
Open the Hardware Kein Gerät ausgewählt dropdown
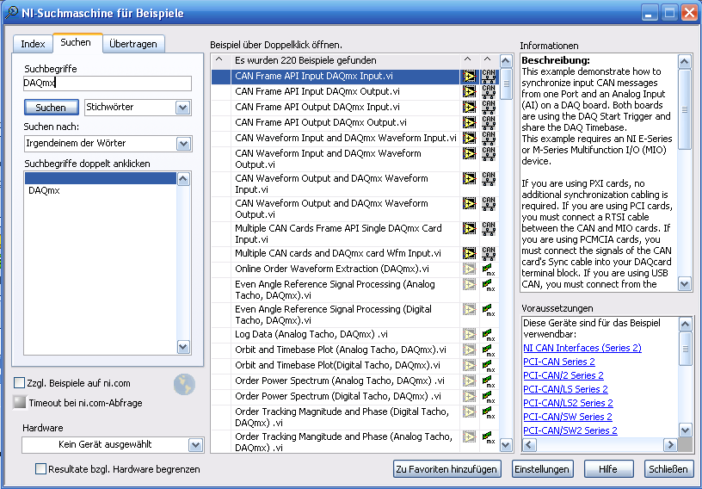tap(195, 445)
